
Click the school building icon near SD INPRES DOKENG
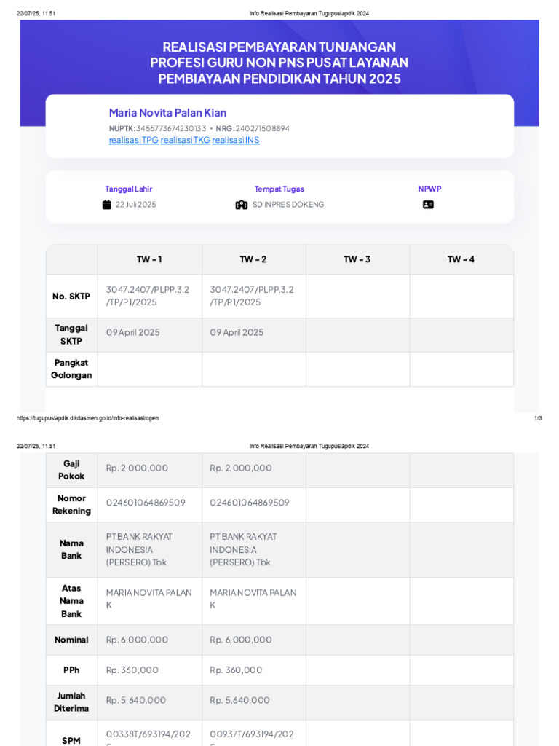coord(242,205)
